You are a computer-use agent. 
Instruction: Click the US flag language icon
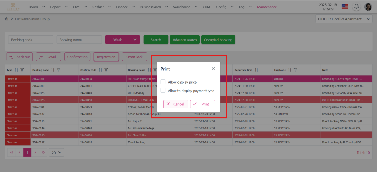click(x=345, y=7)
